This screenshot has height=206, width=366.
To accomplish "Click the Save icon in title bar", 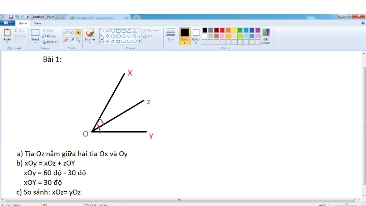I will pyautogui.click(x=11, y=17).
